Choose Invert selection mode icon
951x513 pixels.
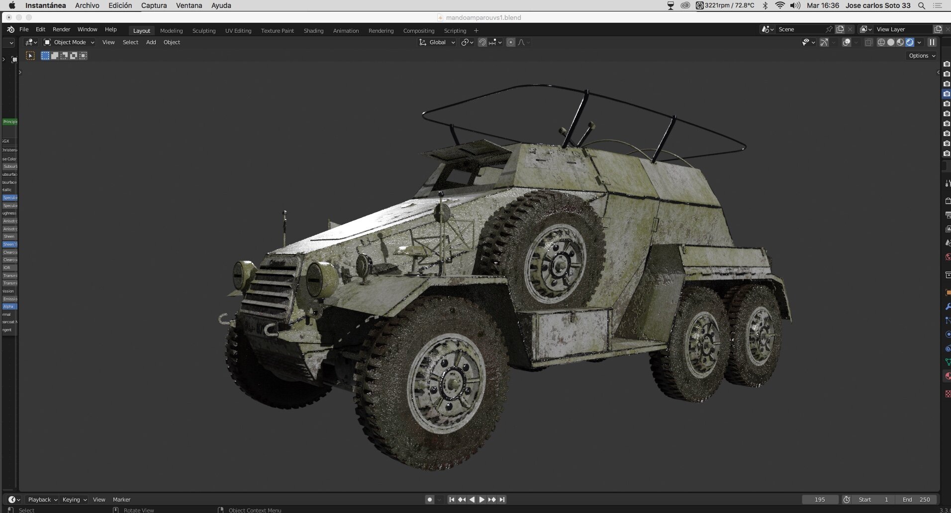74,56
